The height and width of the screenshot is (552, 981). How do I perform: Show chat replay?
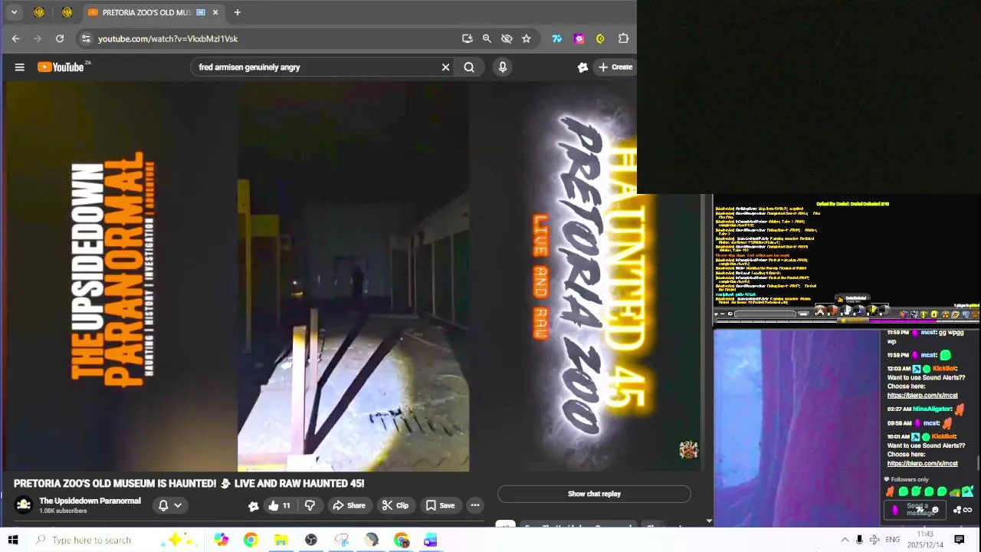tap(594, 494)
